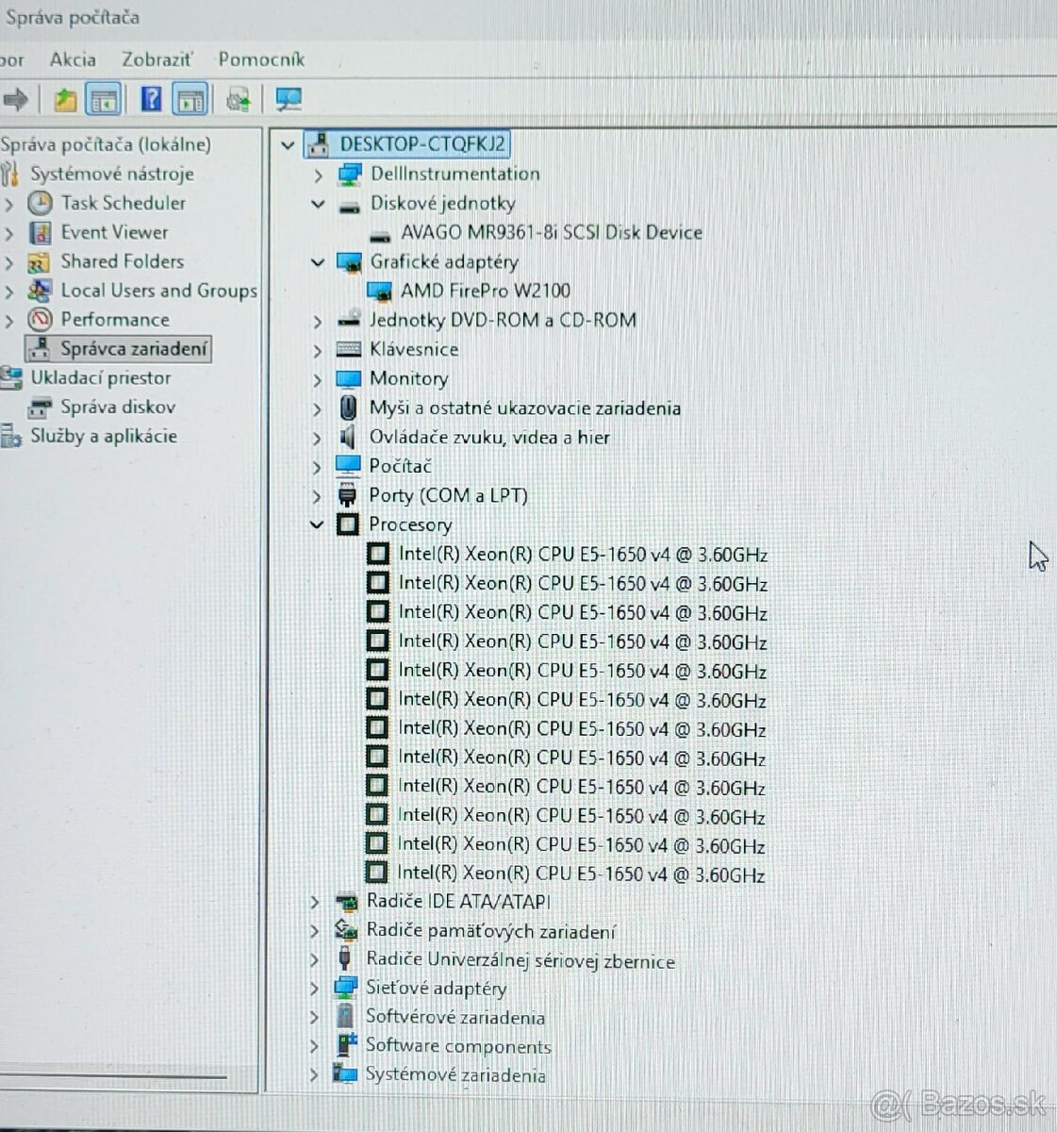This screenshot has height=1132, width=1057.
Task: Select the Ukladací priestor storage icon
Action: (x=12, y=377)
